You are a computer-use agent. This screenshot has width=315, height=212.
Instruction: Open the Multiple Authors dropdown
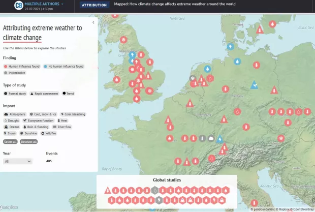tap(47, 4)
